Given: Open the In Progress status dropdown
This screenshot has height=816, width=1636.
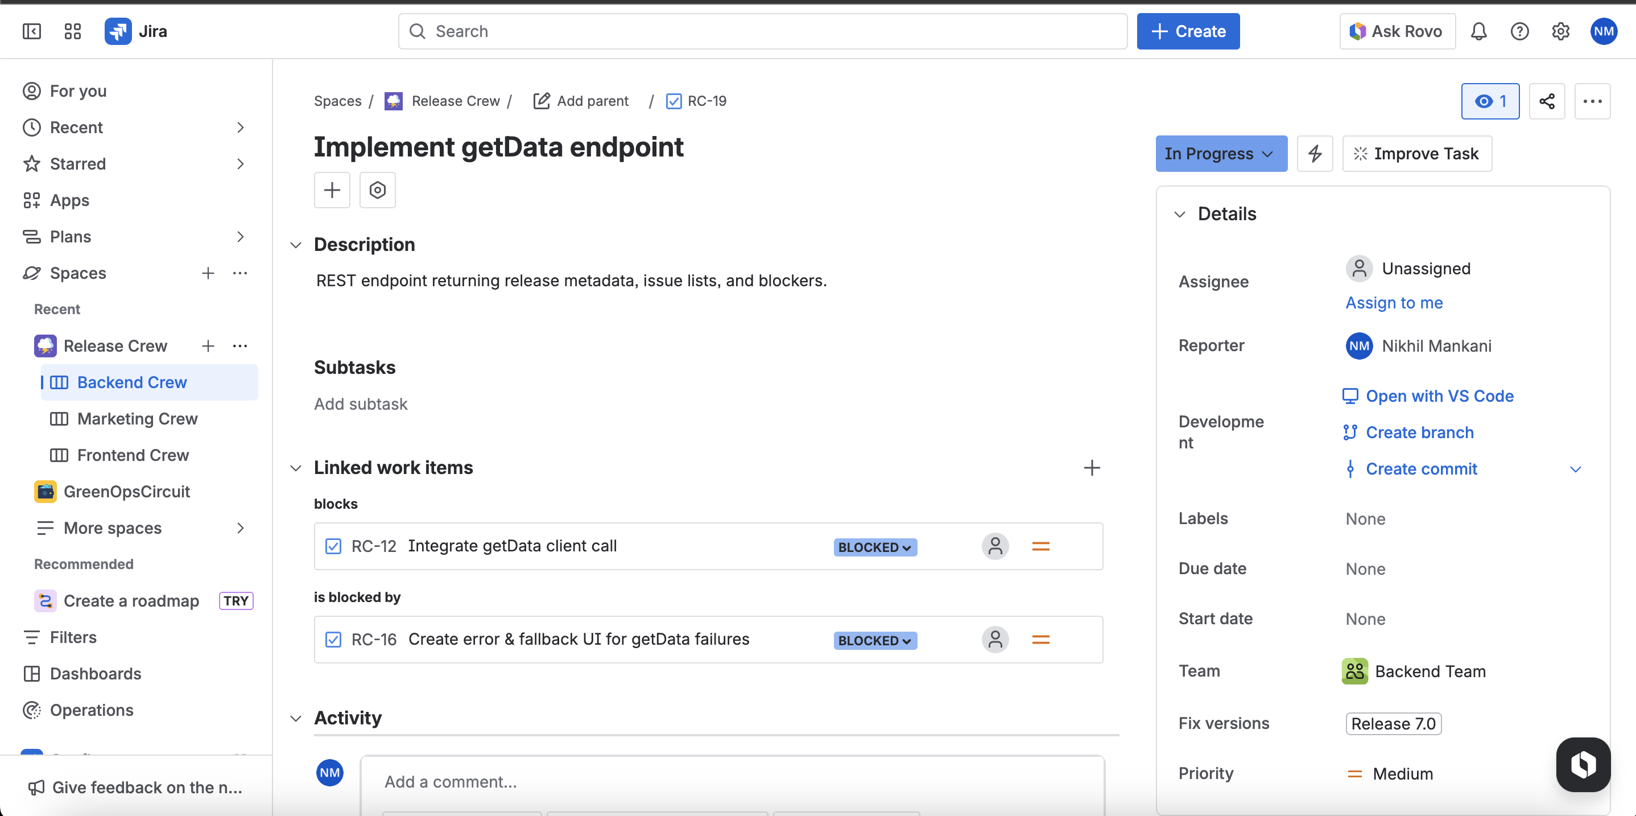Looking at the screenshot, I should point(1221,154).
